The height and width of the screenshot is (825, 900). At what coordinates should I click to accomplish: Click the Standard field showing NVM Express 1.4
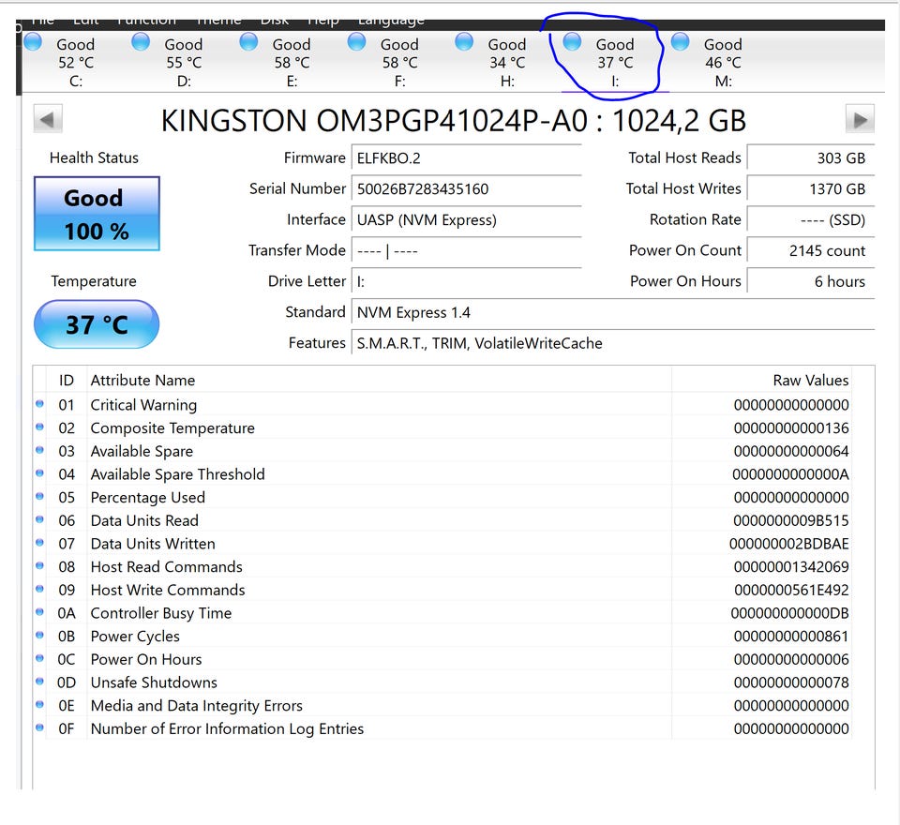coord(613,313)
